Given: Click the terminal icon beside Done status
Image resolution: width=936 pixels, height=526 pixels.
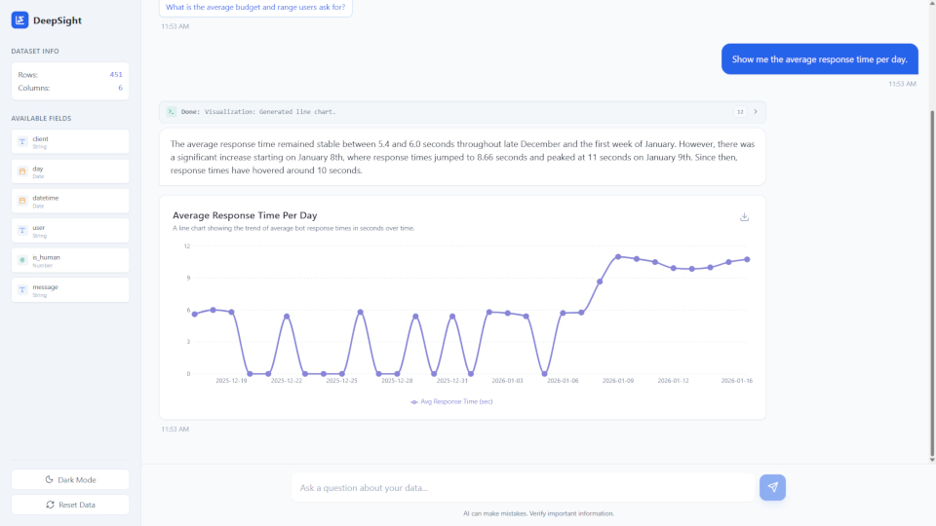Looking at the screenshot, I should [172, 111].
